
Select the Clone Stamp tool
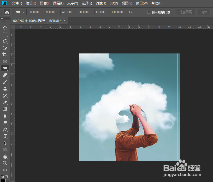pos(5,89)
